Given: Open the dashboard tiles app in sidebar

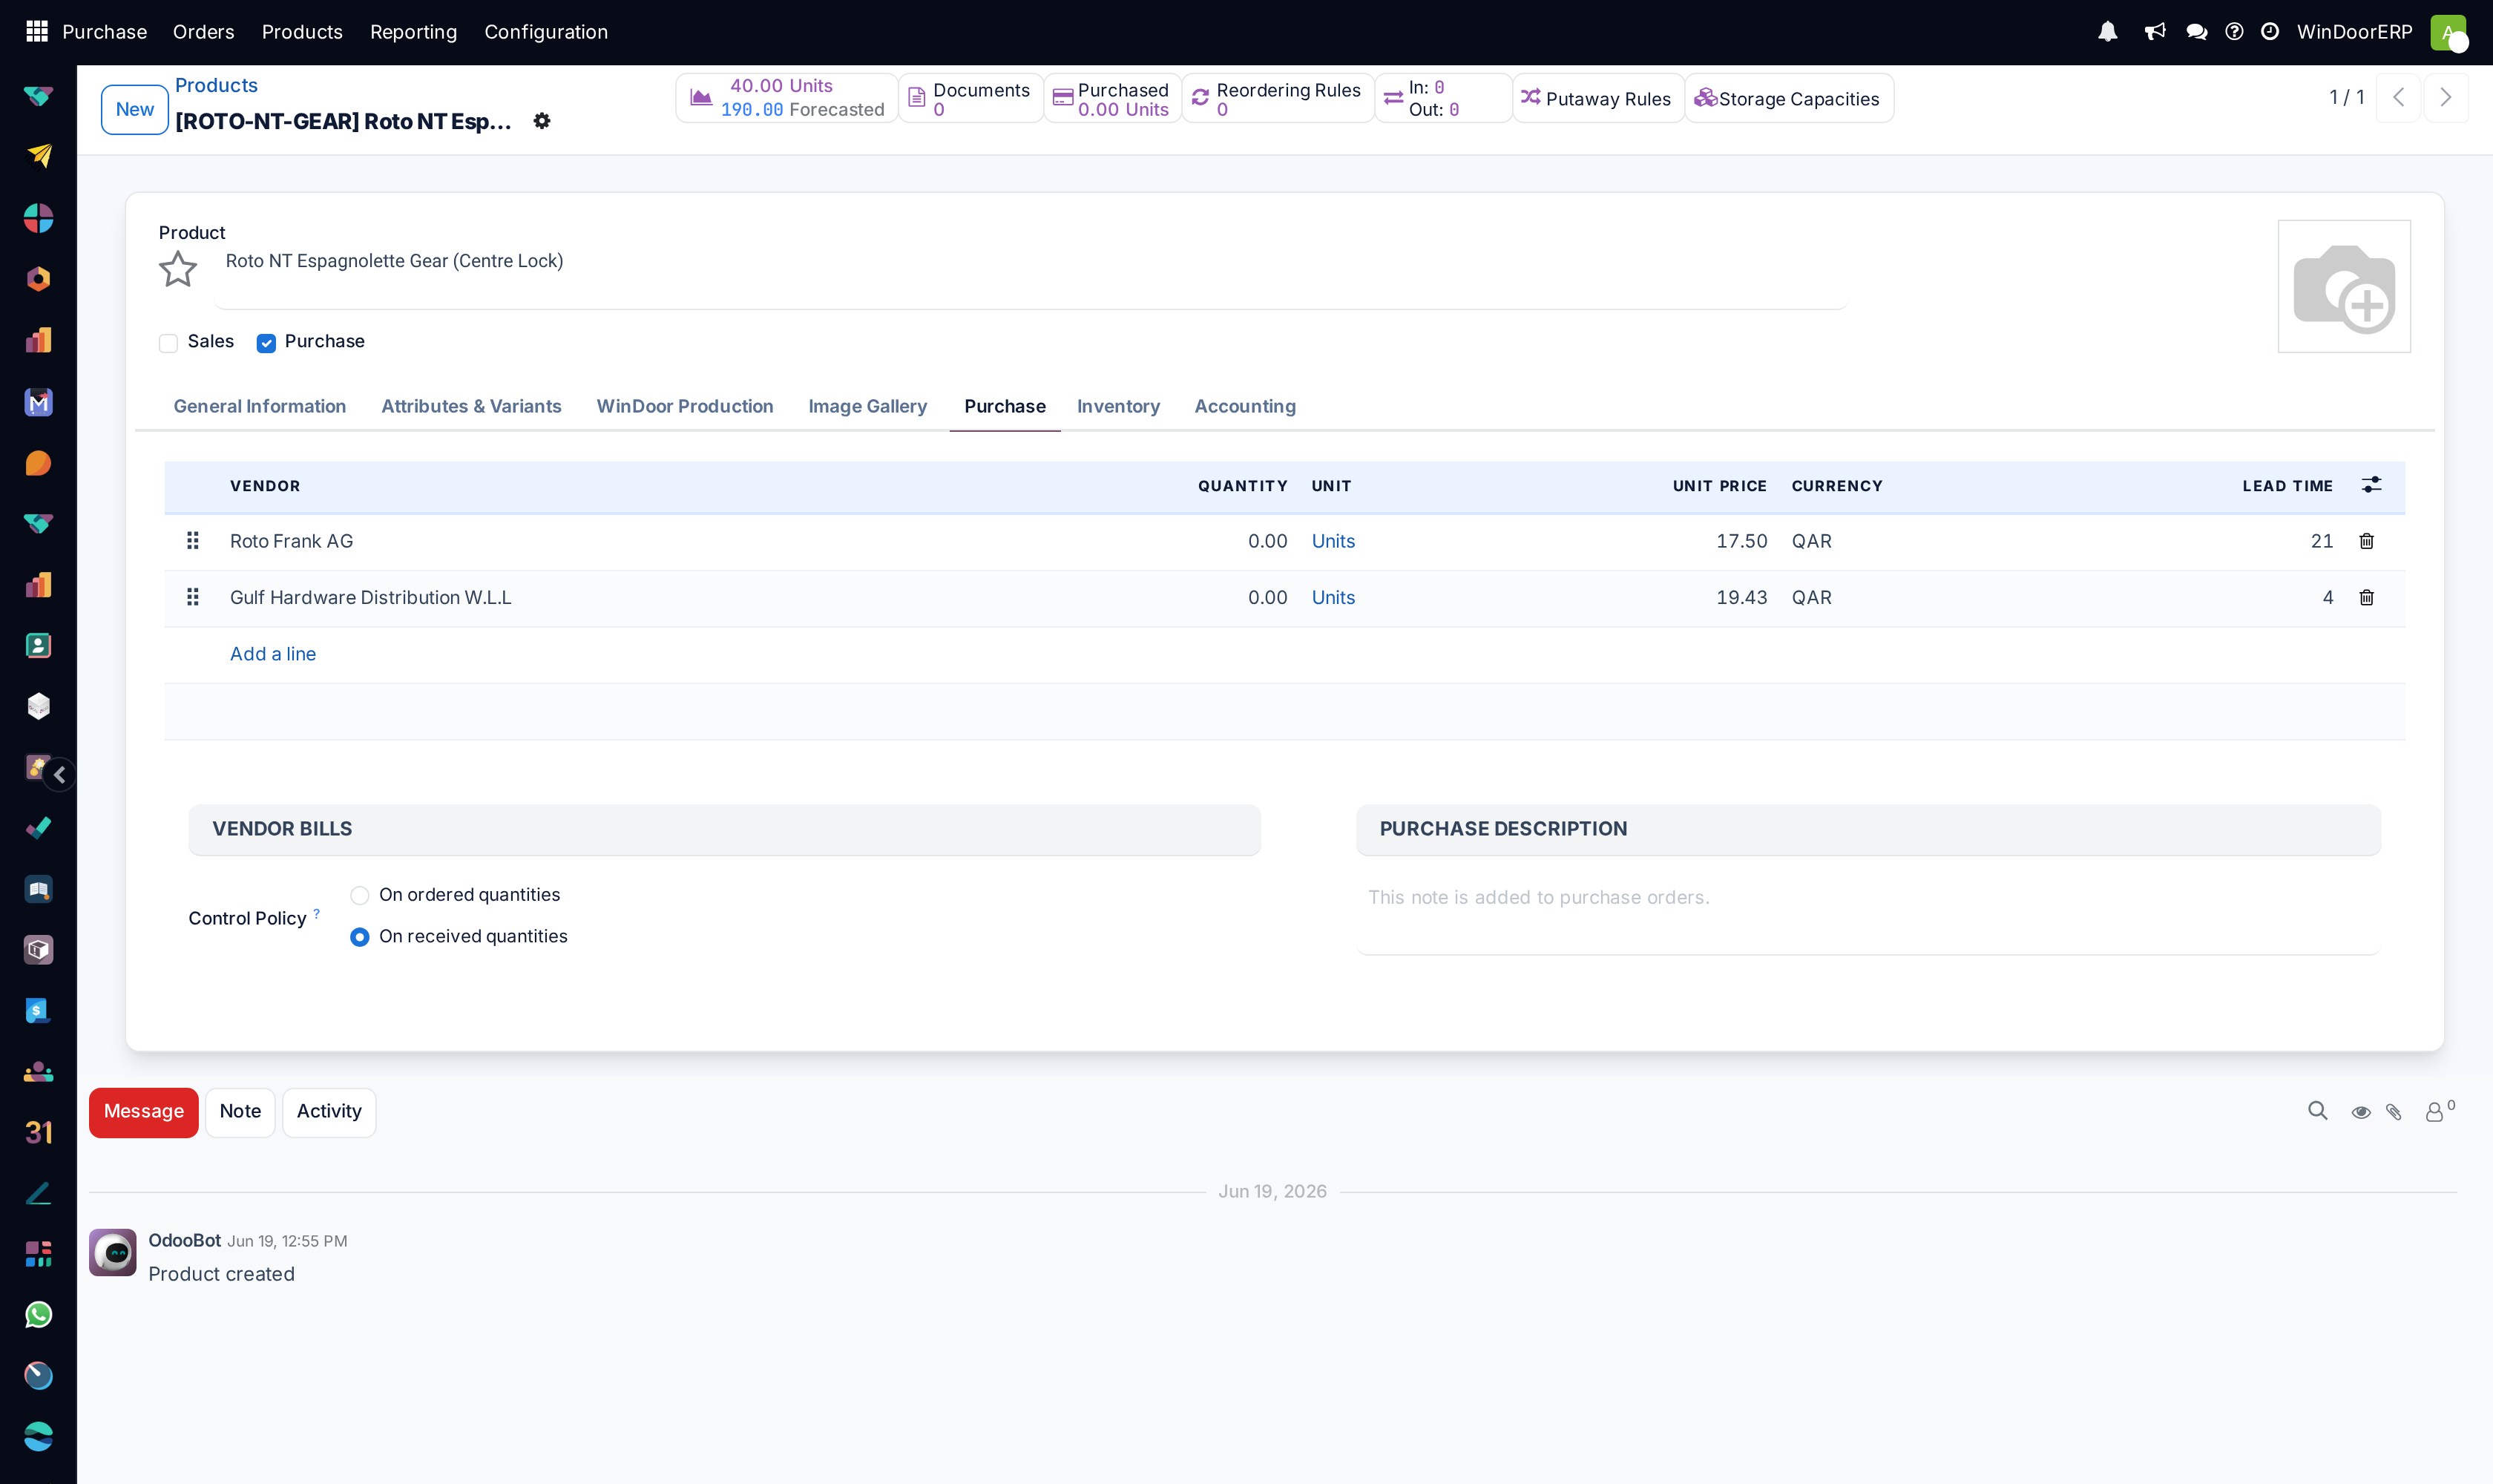Looking at the screenshot, I should point(38,1254).
